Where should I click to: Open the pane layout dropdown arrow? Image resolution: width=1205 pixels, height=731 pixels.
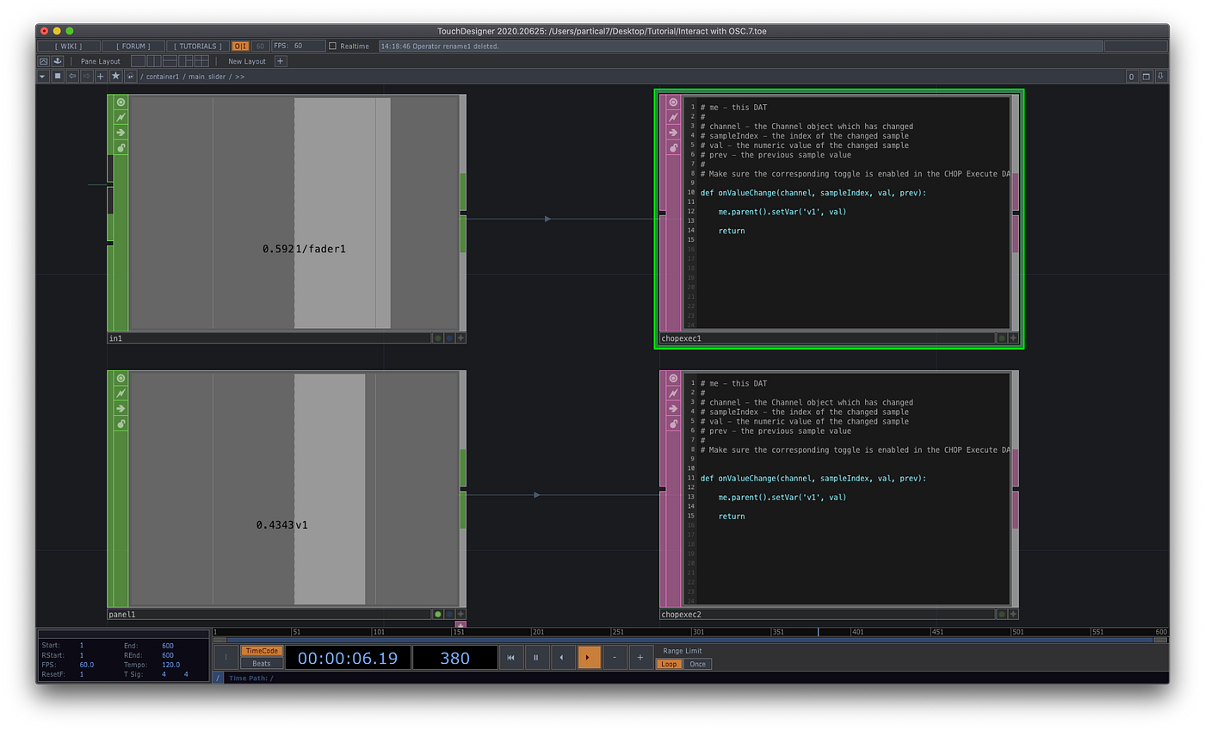point(42,76)
